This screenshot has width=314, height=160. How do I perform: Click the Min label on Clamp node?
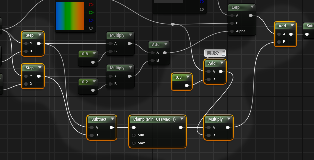pyautogui.click(x=141, y=135)
